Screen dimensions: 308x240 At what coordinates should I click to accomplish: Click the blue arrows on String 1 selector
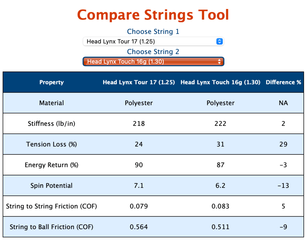[219, 41]
